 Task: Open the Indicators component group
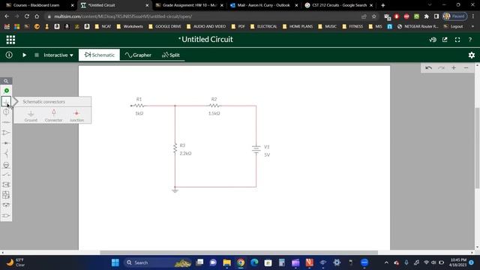(6, 165)
